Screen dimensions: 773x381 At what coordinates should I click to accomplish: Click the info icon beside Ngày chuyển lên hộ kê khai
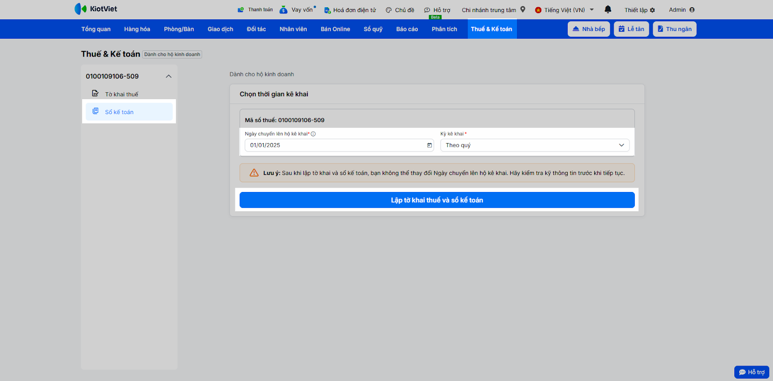(313, 134)
